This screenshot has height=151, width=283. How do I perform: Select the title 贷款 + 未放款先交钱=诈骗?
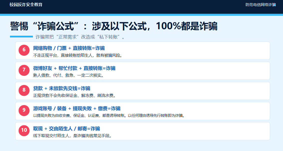[62, 88]
